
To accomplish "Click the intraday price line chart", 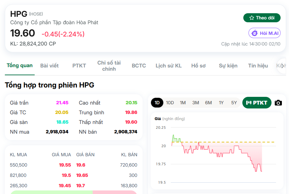I will point(217,154).
